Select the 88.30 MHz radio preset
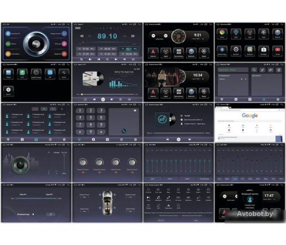286x245 pixels. point(107,49)
